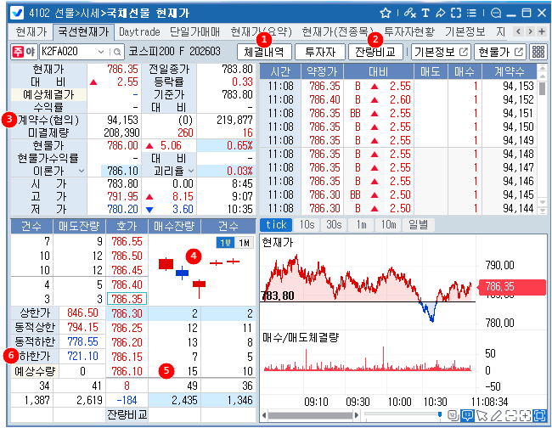Add this screen to favorites with star icon
The width and height of the screenshot is (552, 428).
click(385, 13)
